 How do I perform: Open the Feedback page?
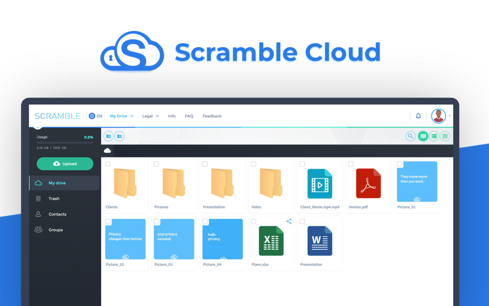point(212,116)
